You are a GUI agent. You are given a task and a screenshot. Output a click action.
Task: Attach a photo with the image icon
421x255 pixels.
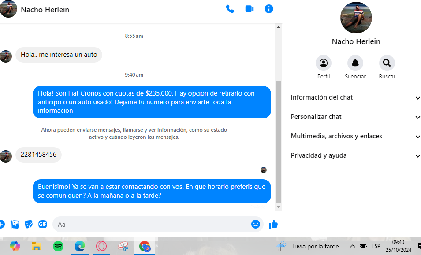click(x=15, y=224)
